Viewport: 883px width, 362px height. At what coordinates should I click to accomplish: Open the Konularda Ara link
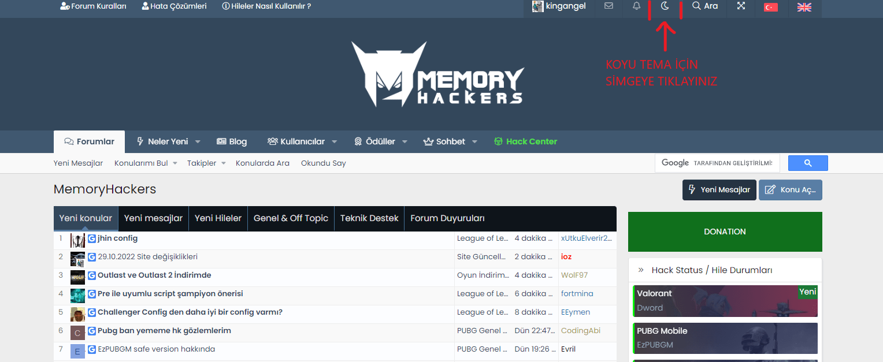point(262,163)
